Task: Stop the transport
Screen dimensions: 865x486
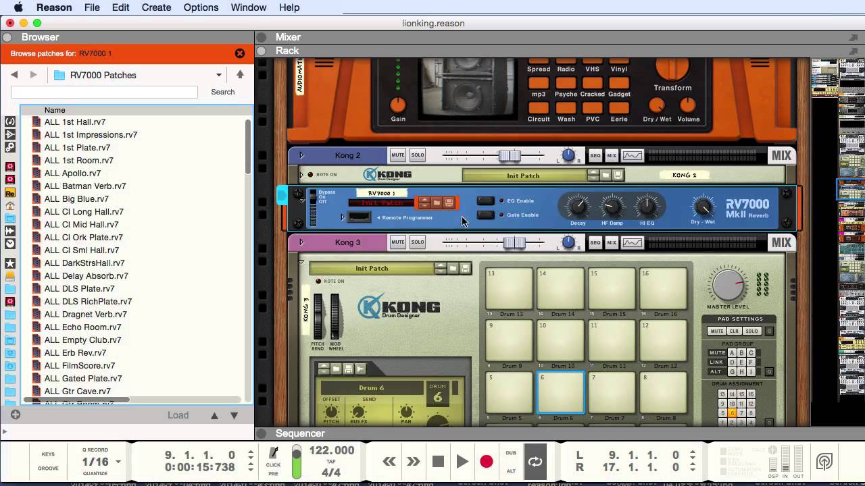Action: tap(438, 462)
